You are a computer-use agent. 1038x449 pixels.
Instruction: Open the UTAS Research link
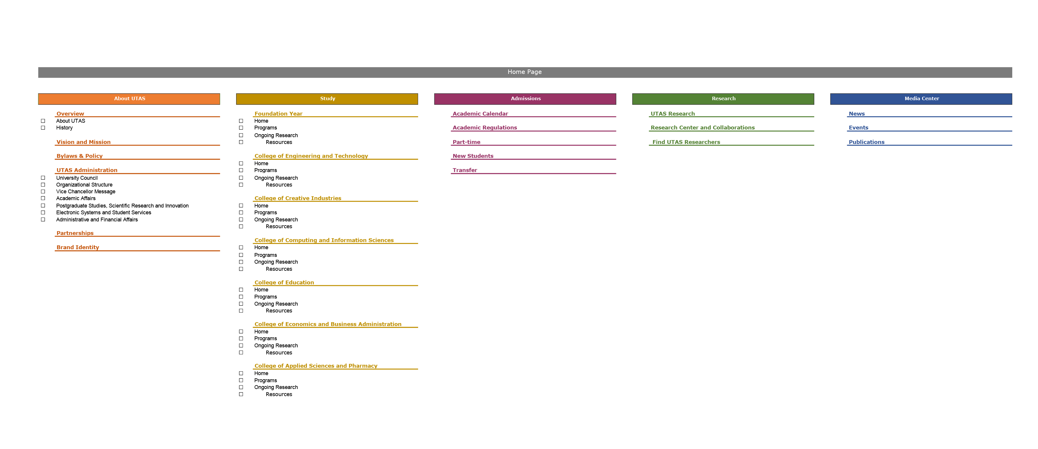[673, 114]
